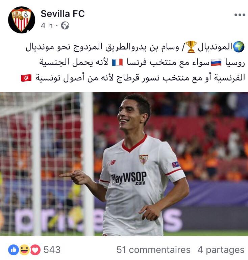Open the Sevilla FC profile picture
Image resolution: width=248 pixels, height=260 pixels.
22,20
